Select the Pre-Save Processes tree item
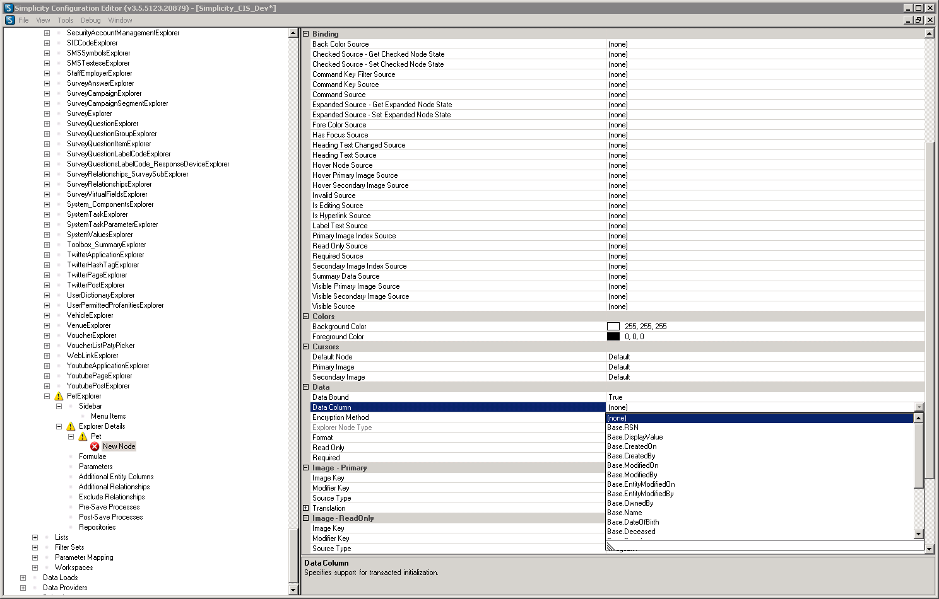 109,507
